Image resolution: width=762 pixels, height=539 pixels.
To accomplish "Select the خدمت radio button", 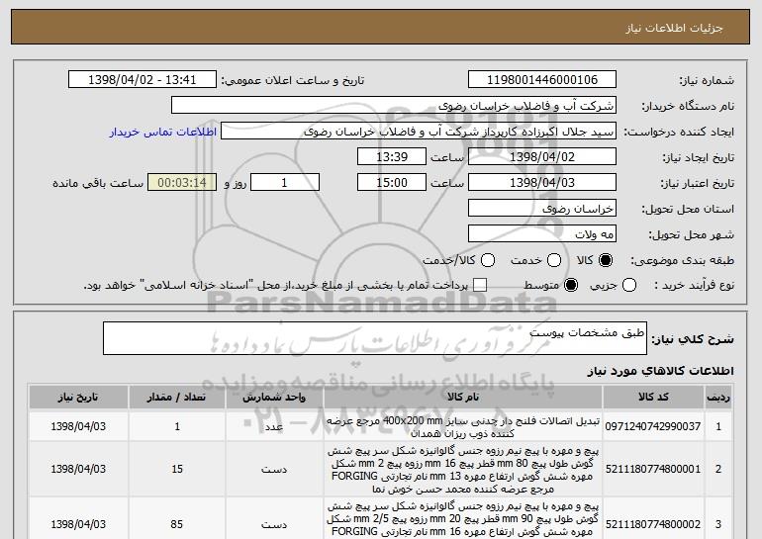I will coord(554,260).
